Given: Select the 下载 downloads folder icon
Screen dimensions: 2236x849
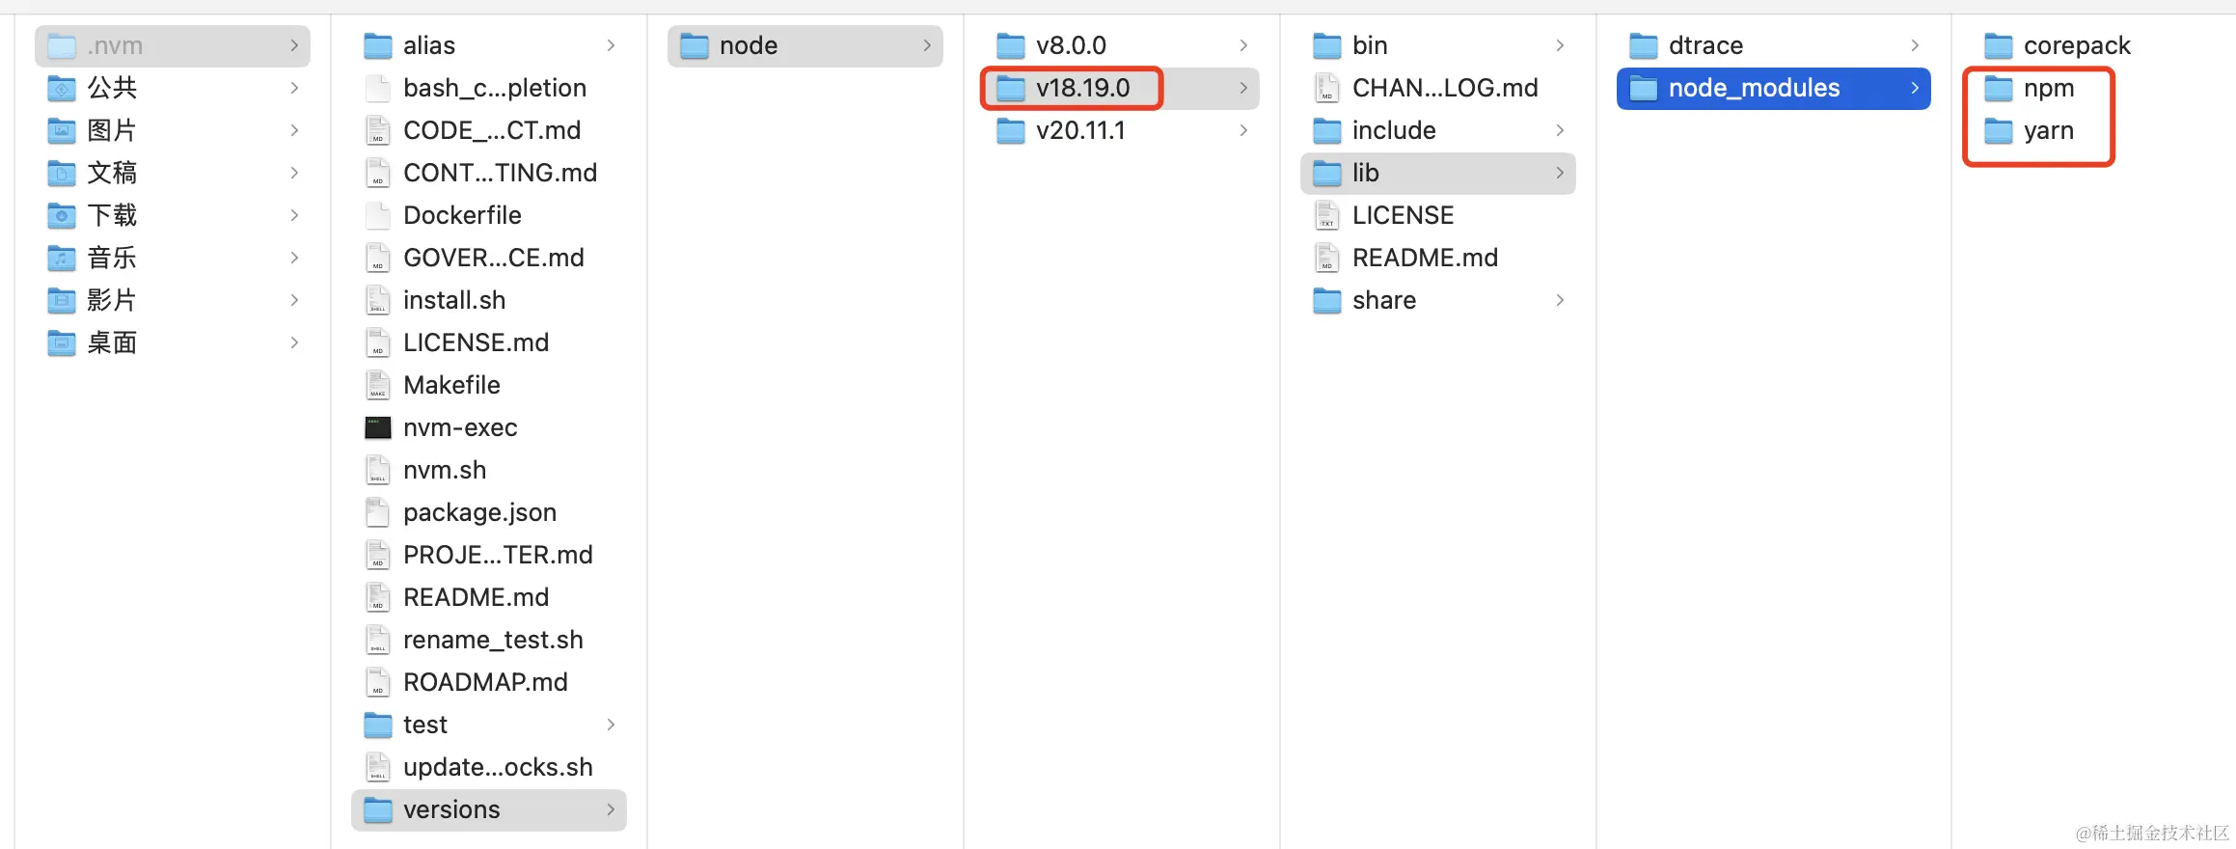Looking at the screenshot, I should click(62, 215).
